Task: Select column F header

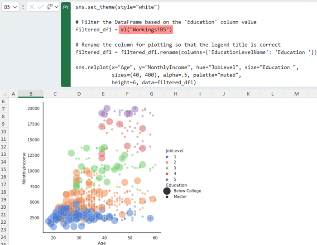Action: (127, 94)
